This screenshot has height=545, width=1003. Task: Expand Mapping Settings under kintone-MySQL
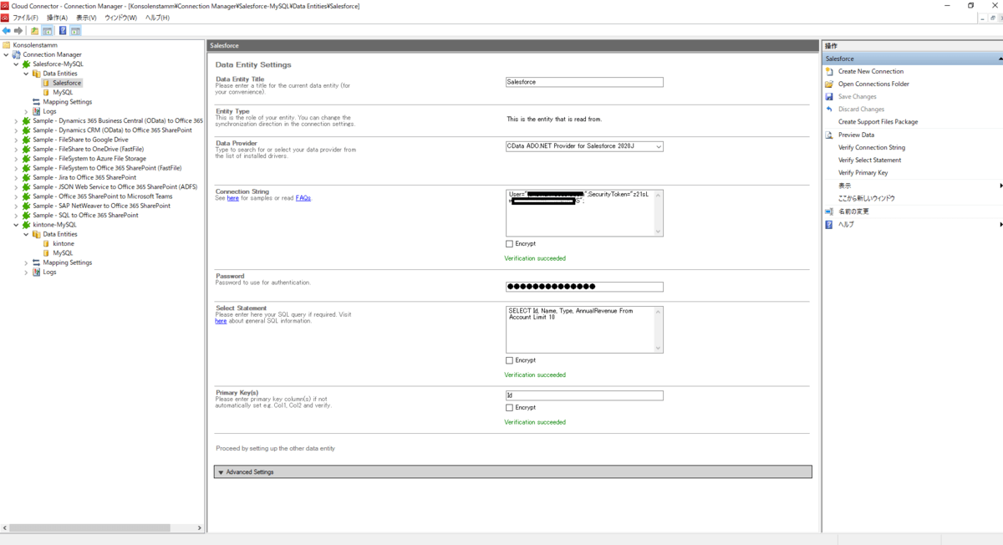coord(26,262)
